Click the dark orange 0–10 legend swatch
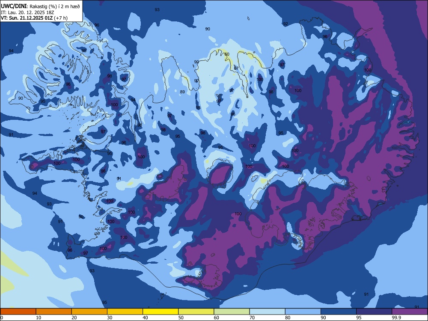428x321 pixels. (18, 312)
